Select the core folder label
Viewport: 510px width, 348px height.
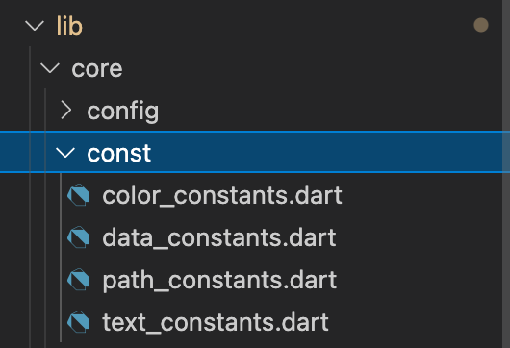97,69
